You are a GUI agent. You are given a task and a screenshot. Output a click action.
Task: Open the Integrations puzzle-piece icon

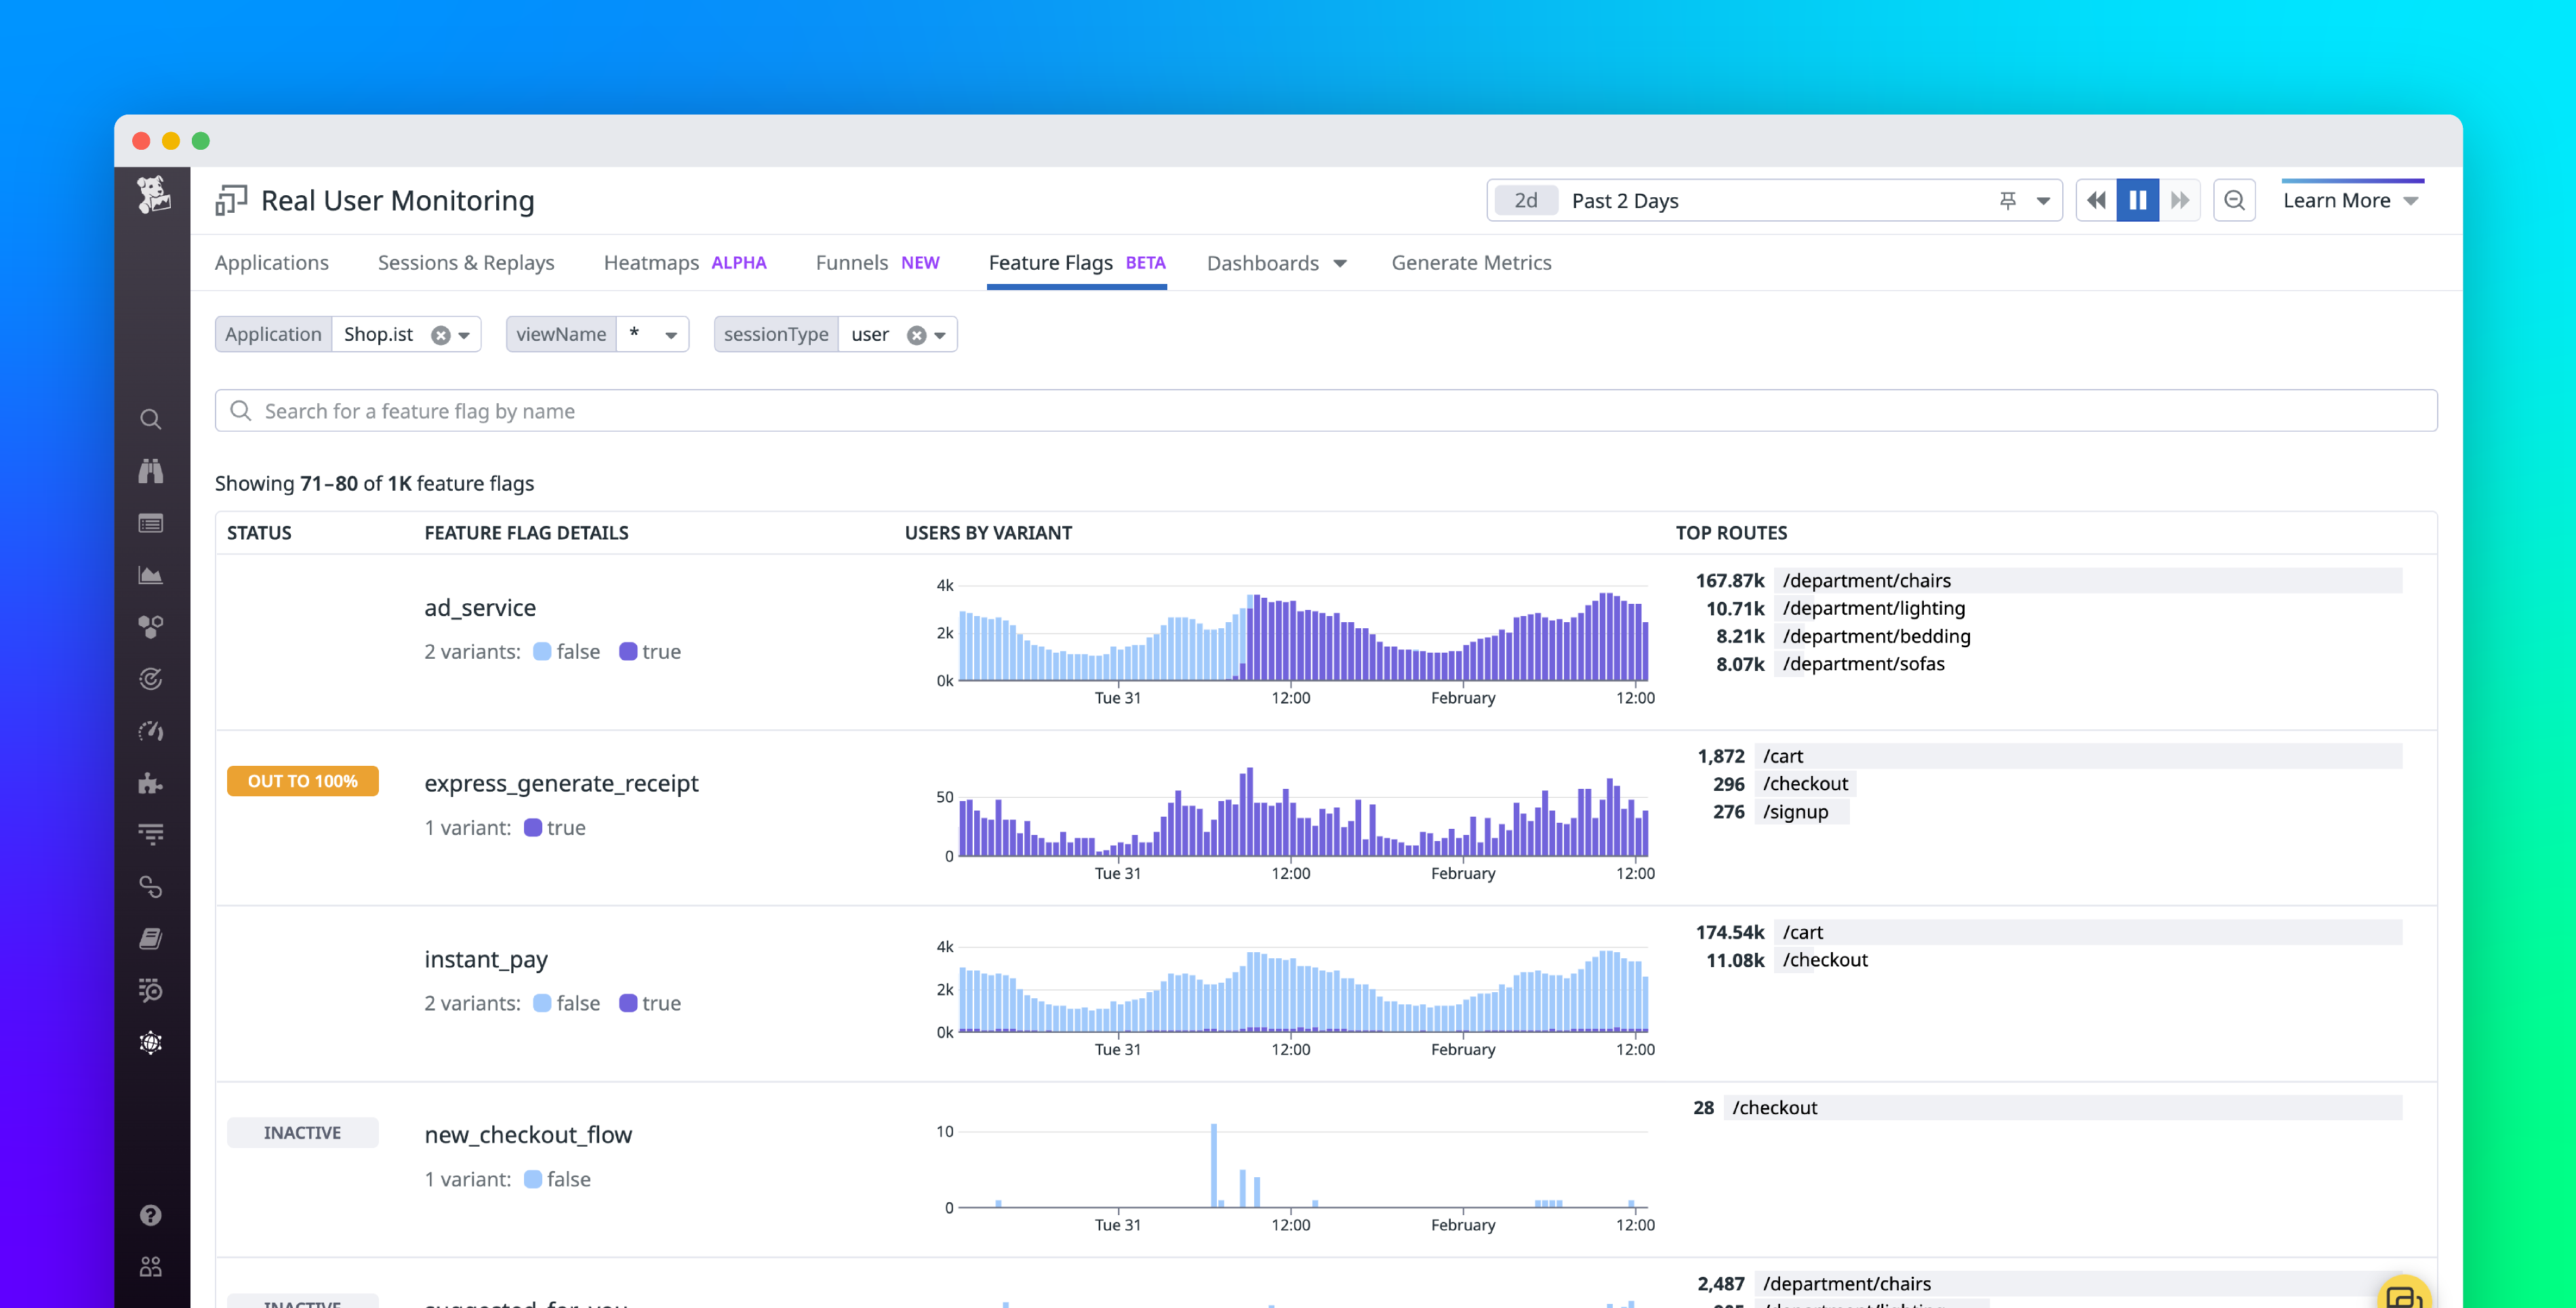[x=151, y=783]
